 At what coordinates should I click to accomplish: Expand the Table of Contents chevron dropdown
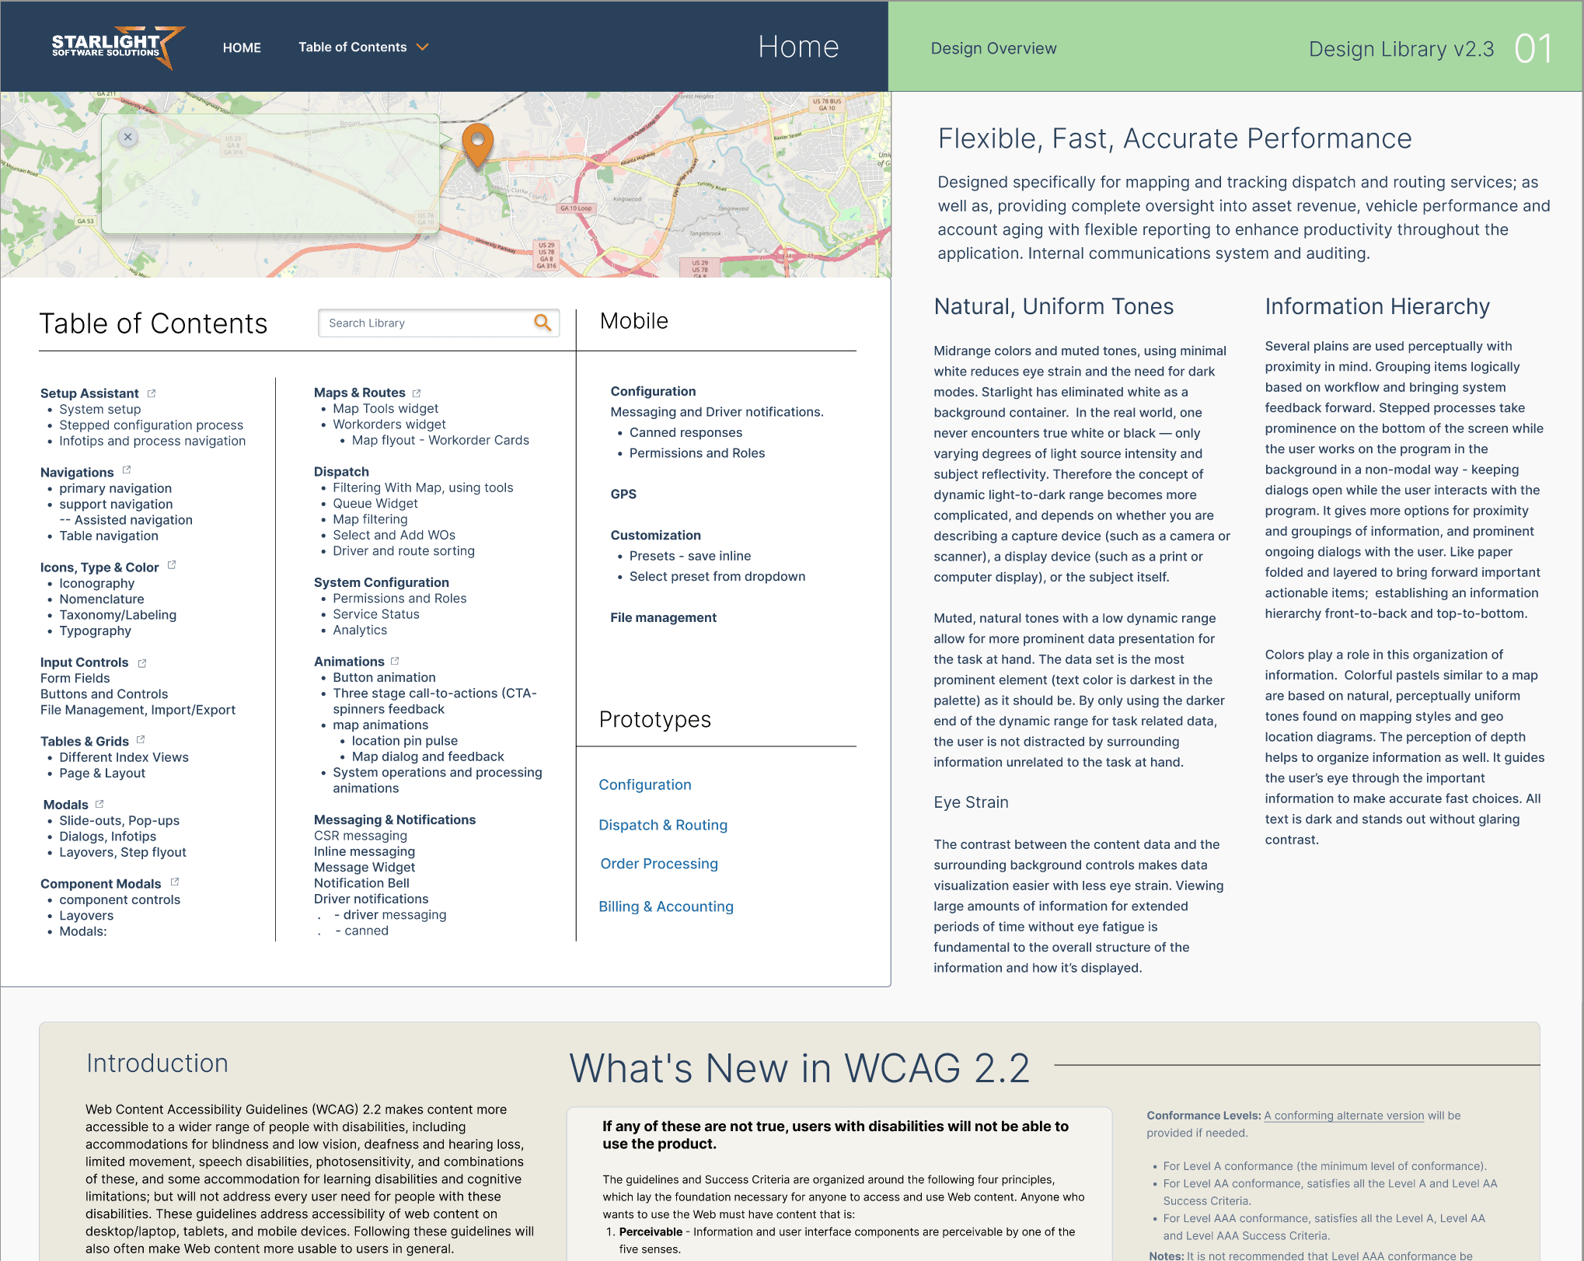[x=423, y=47]
